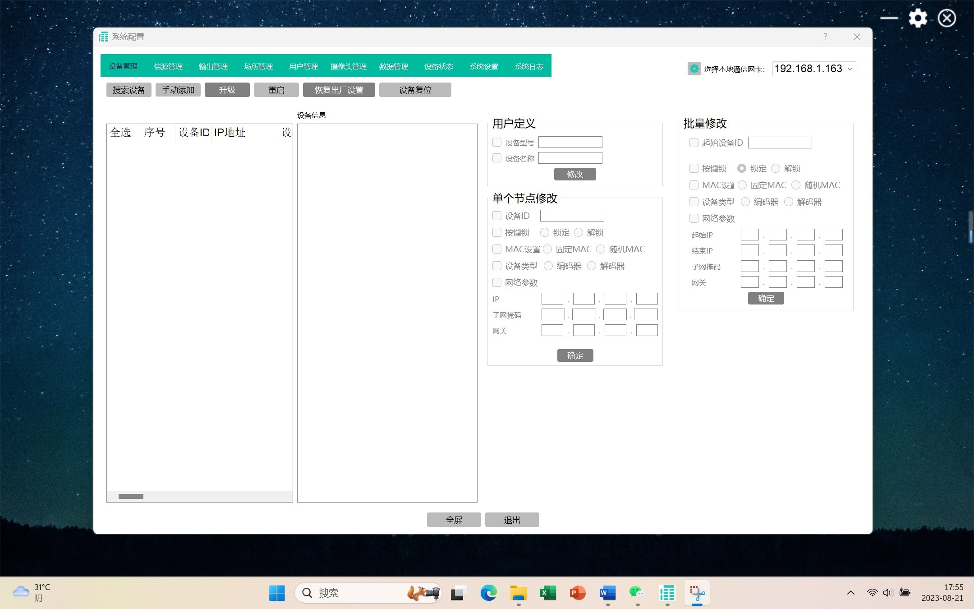The width and height of the screenshot is (974, 609).
Task: Open PowerPoint from the taskbar
Action: pyautogui.click(x=577, y=593)
